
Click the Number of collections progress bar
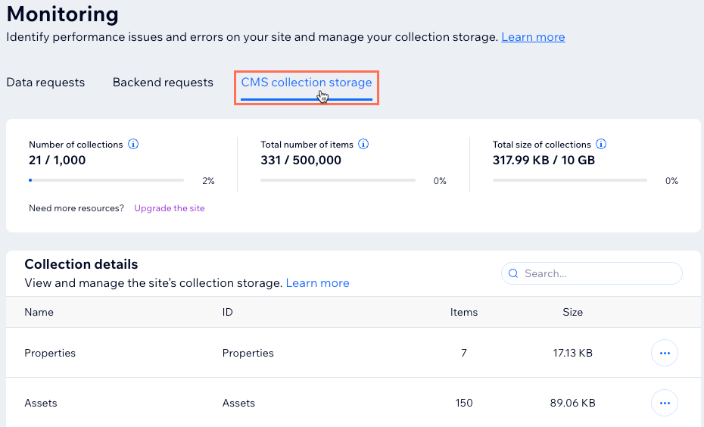click(x=106, y=180)
